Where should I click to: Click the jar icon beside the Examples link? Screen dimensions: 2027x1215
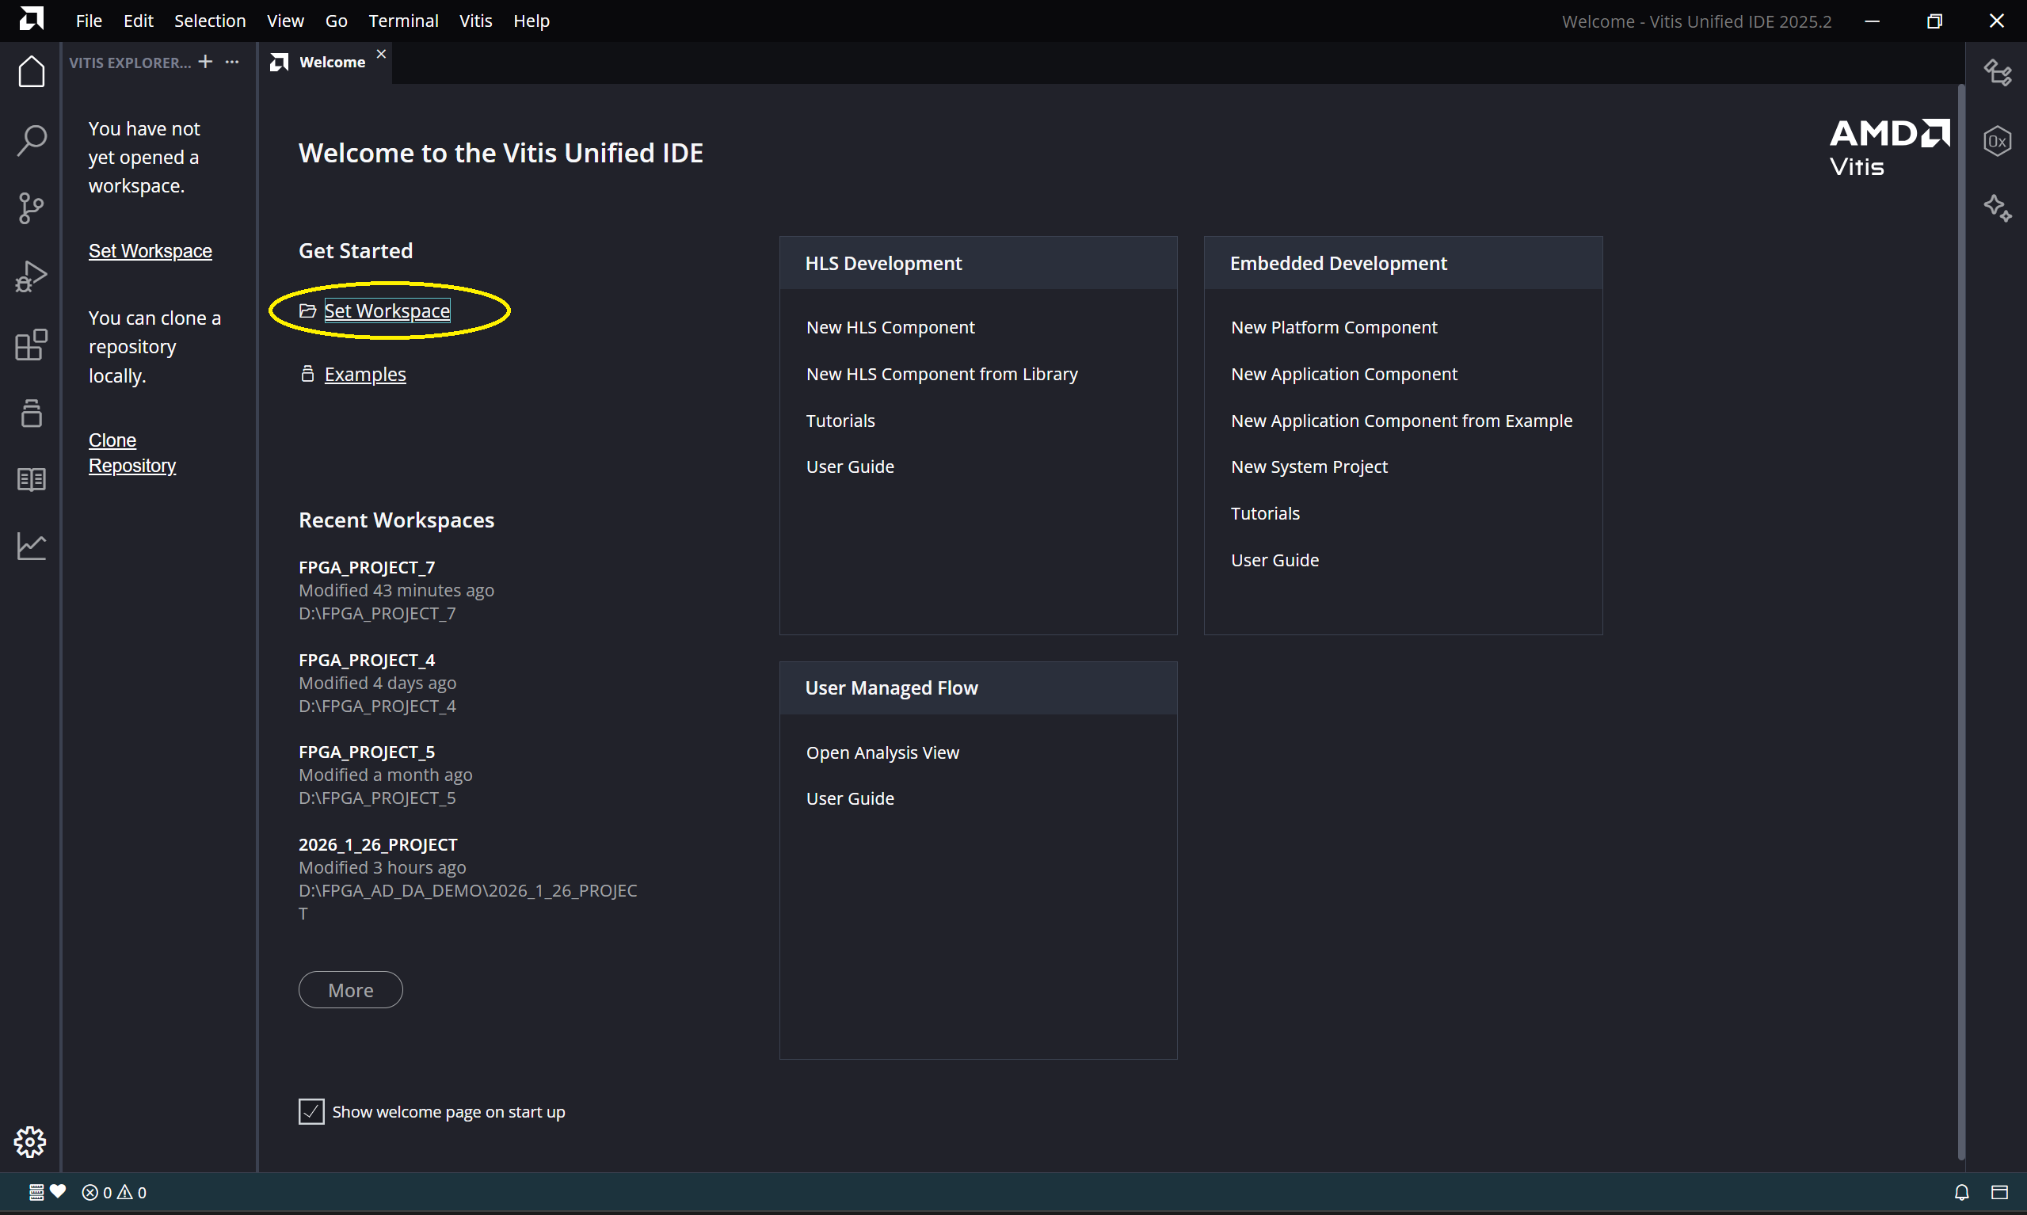tap(308, 374)
